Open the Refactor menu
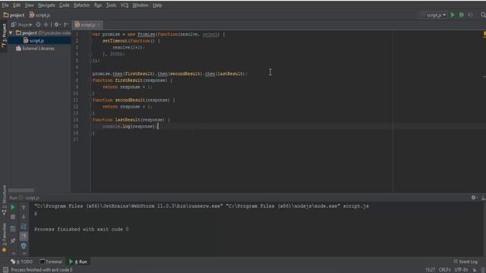 81,5
